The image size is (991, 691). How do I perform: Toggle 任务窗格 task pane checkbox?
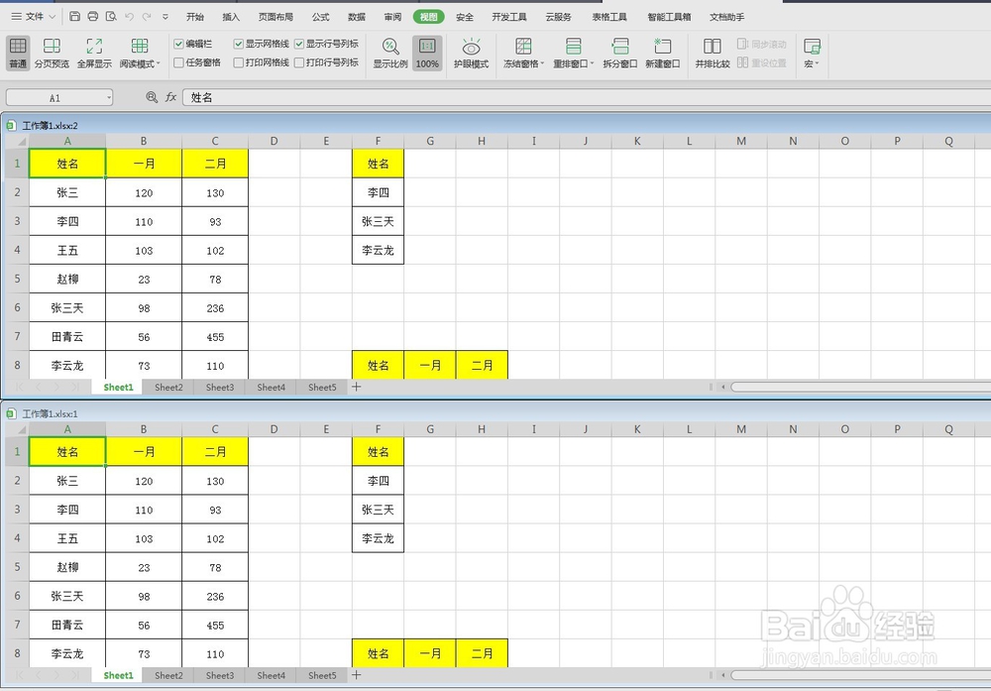click(178, 62)
